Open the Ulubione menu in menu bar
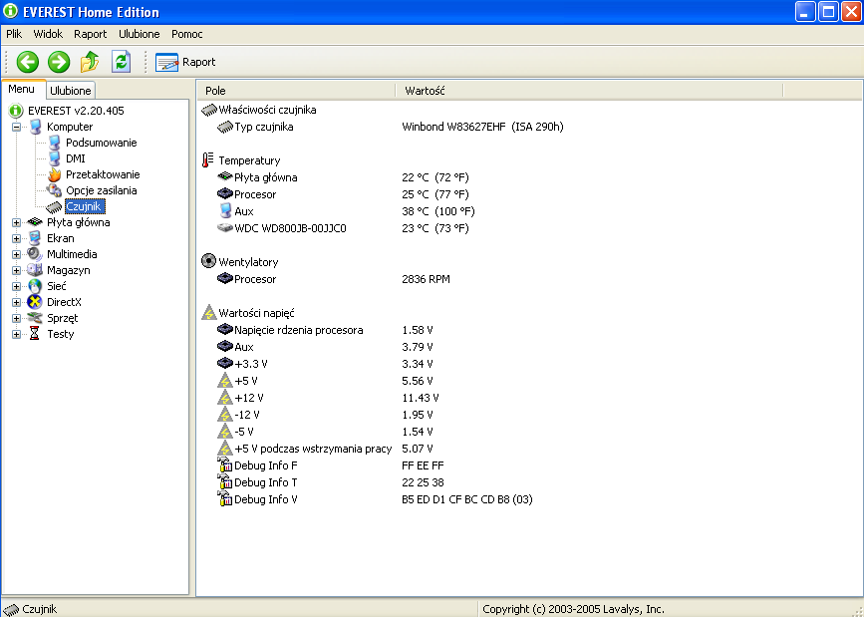The width and height of the screenshot is (864, 617). (140, 34)
